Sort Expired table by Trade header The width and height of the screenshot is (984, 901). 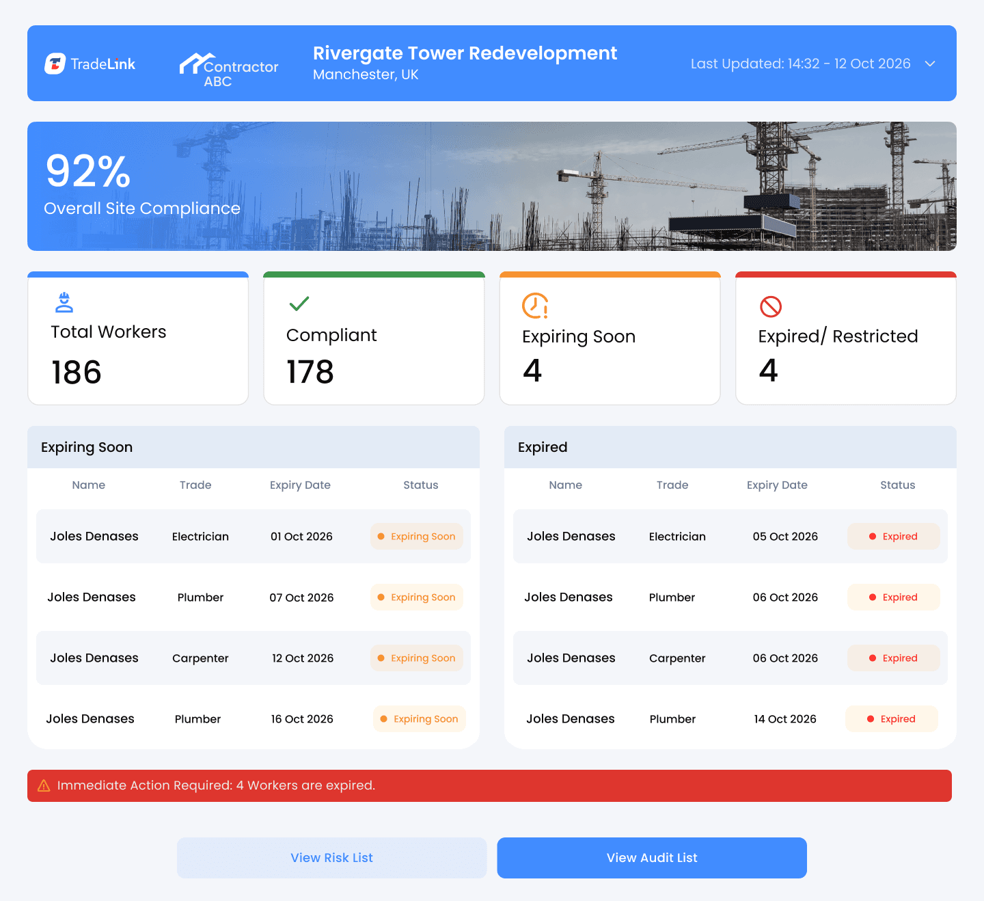click(x=672, y=485)
